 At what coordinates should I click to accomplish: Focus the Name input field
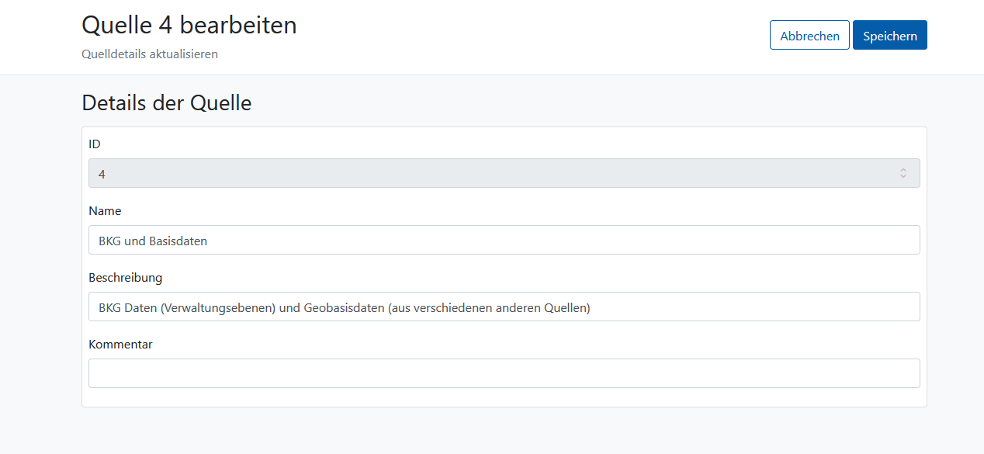(x=504, y=240)
